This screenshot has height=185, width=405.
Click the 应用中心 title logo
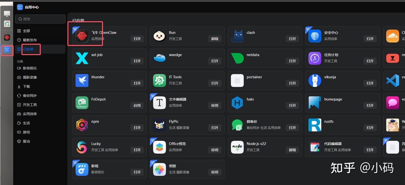(20, 7)
